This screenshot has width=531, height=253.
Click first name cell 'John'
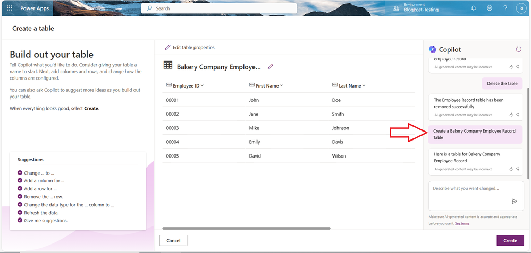(x=254, y=100)
